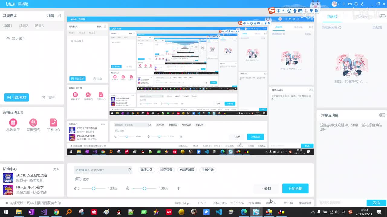
Task: Open Microsoft Edge from the taskbar
Action: [244, 212]
